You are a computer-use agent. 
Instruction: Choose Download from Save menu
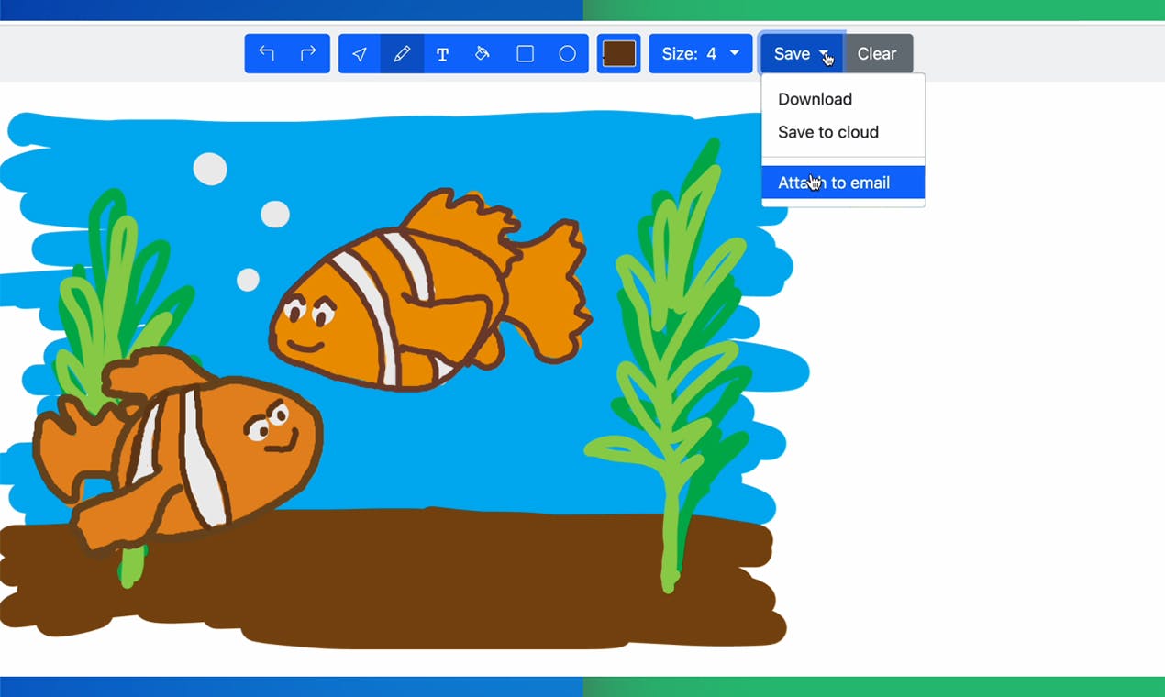pyautogui.click(x=843, y=99)
